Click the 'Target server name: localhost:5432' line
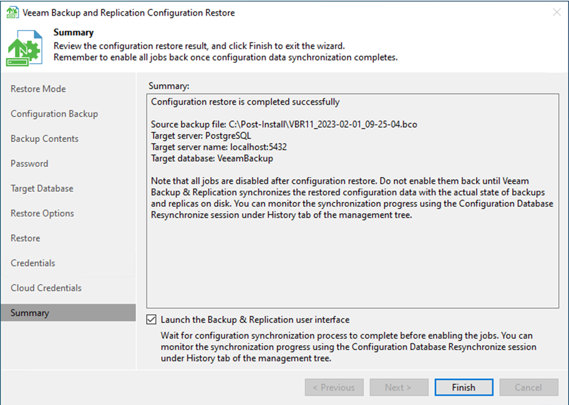The width and height of the screenshot is (569, 405). coord(219,146)
